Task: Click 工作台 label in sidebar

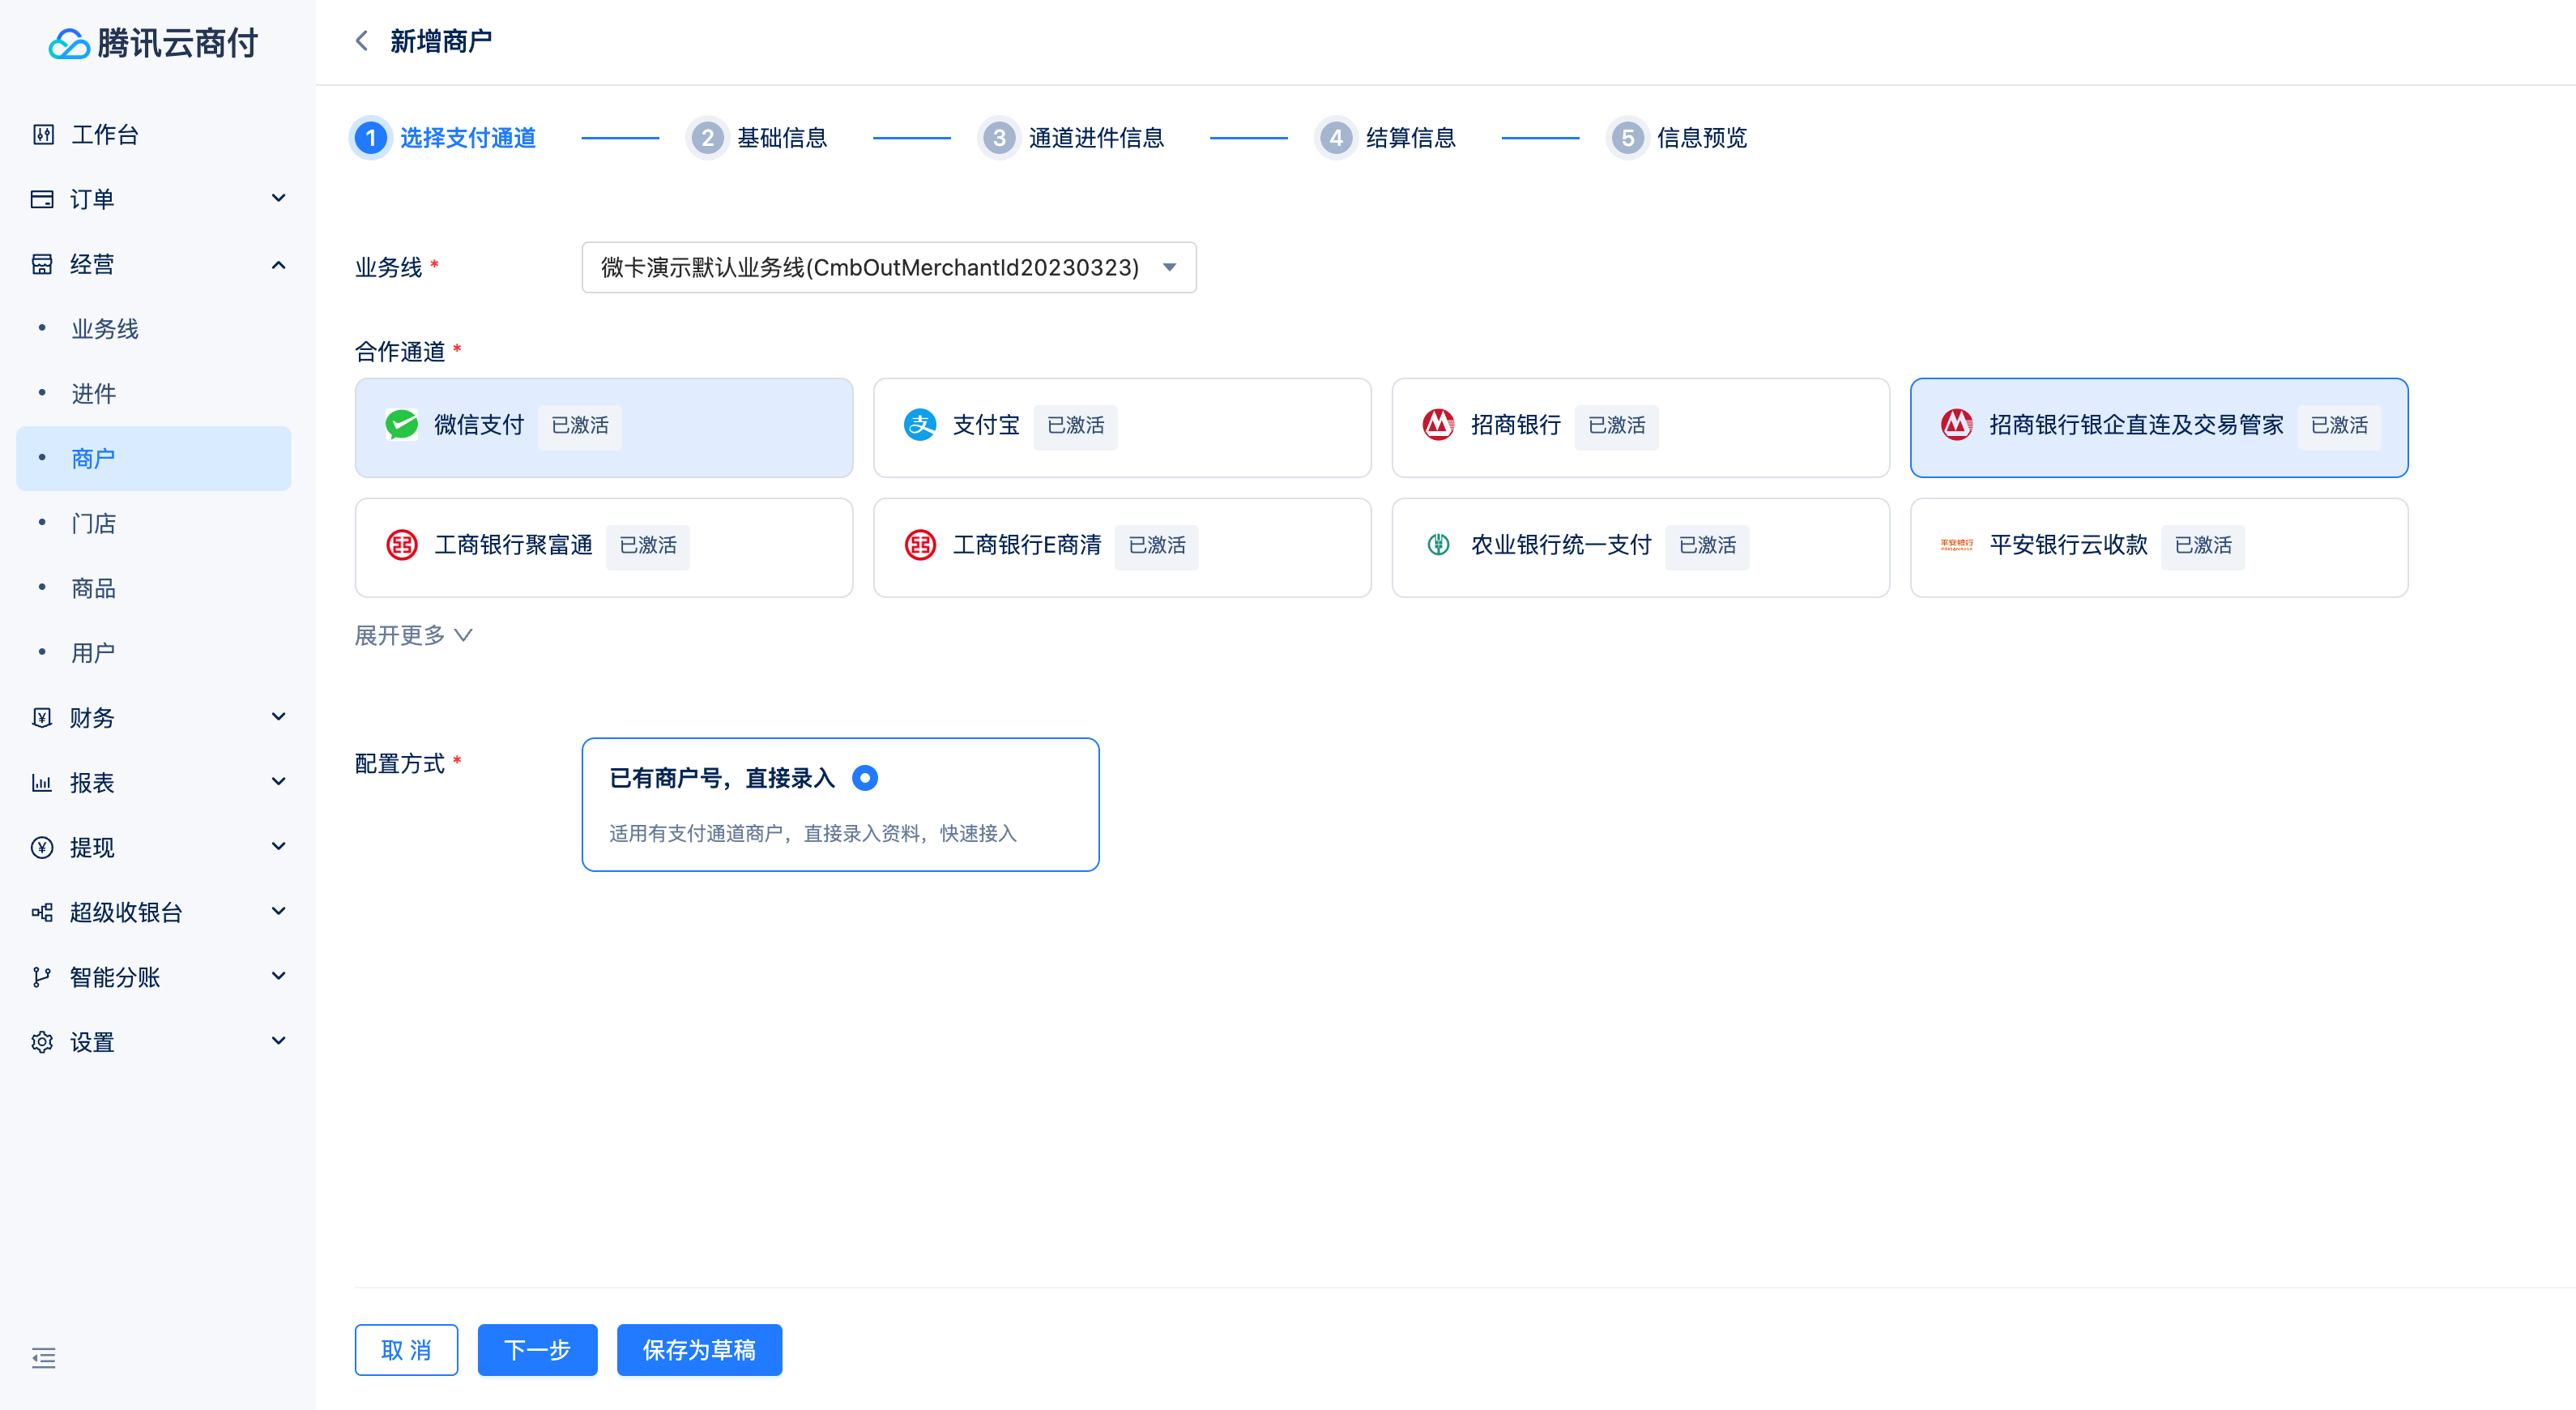Action: (105, 135)
